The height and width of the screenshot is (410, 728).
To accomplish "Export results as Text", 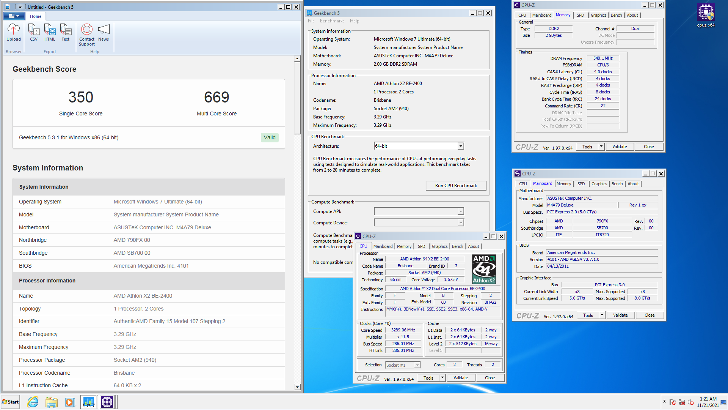I will click(66, 33).
